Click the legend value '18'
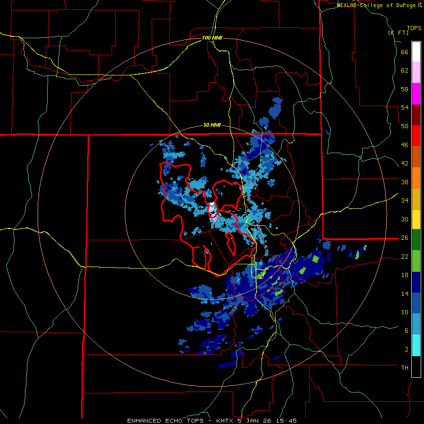The width and height of the screenshot is (424, 424). click(405, 275)
